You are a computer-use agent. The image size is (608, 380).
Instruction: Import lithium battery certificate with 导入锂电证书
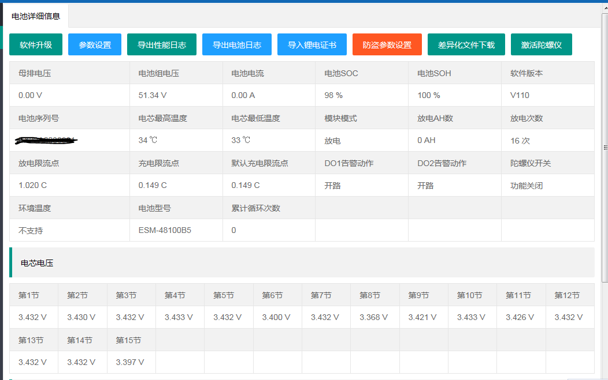[312, 44]
